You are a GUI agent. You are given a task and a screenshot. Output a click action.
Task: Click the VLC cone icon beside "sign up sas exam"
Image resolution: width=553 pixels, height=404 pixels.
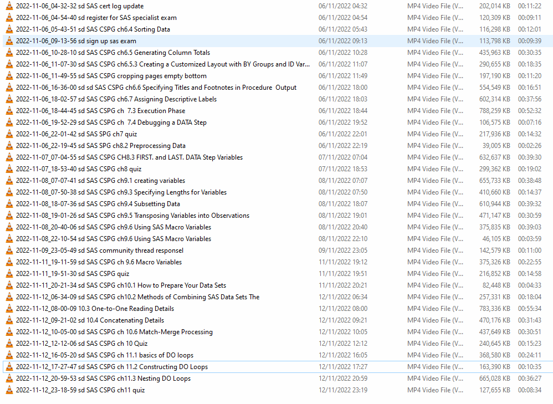[x=9, y=41]
